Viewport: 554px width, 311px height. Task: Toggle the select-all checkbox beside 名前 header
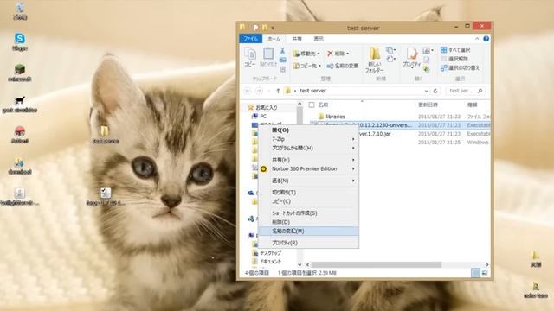[x=312, y=105]
